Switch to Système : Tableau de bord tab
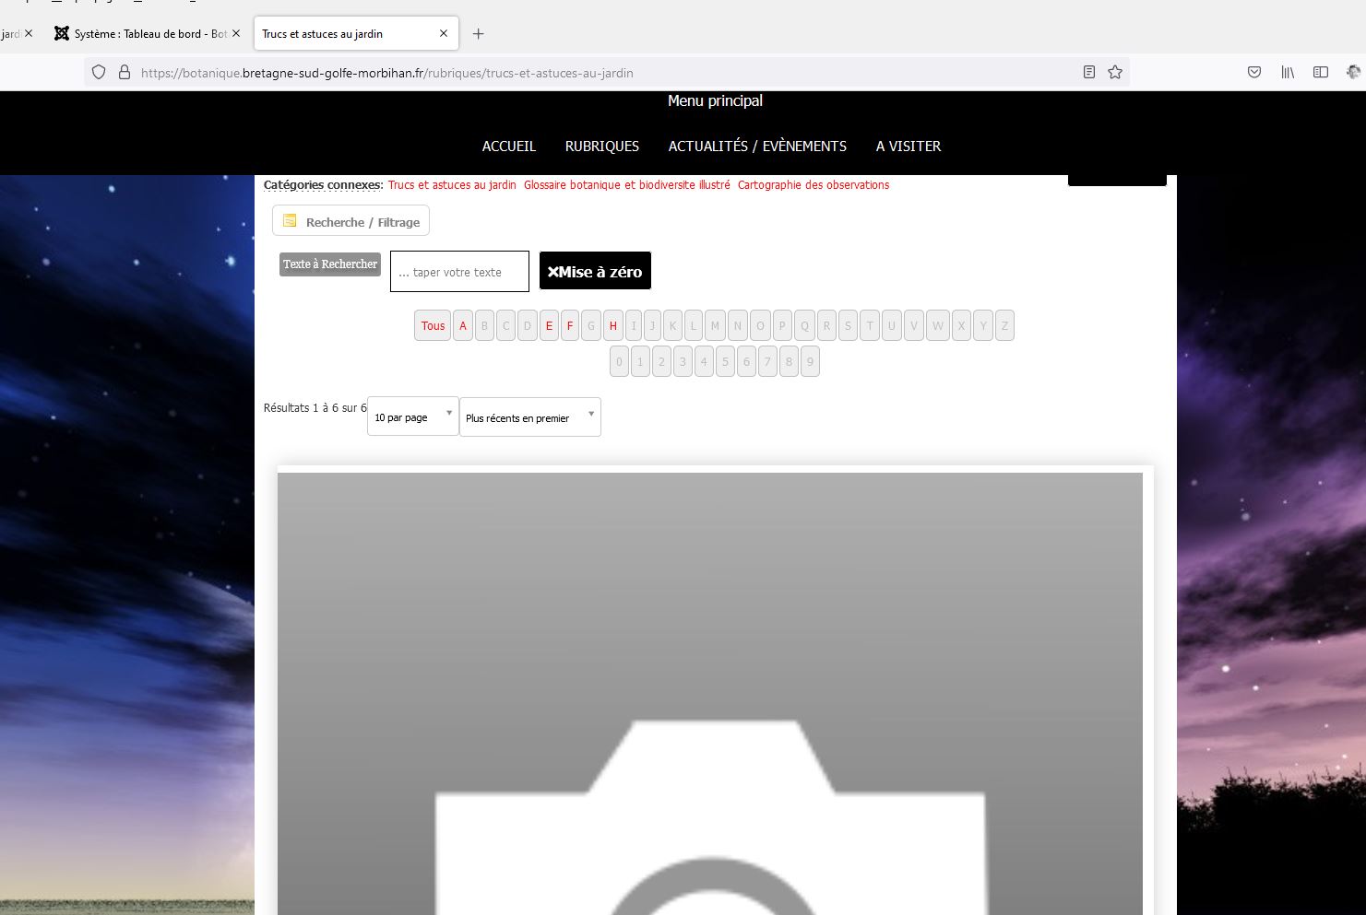Viewport: 1366px width, 915px height. pos(147,33)
